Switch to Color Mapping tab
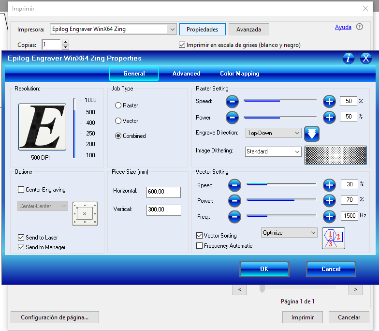The height and width of the screenshot is (331, 379). click(x=240, y=74)
